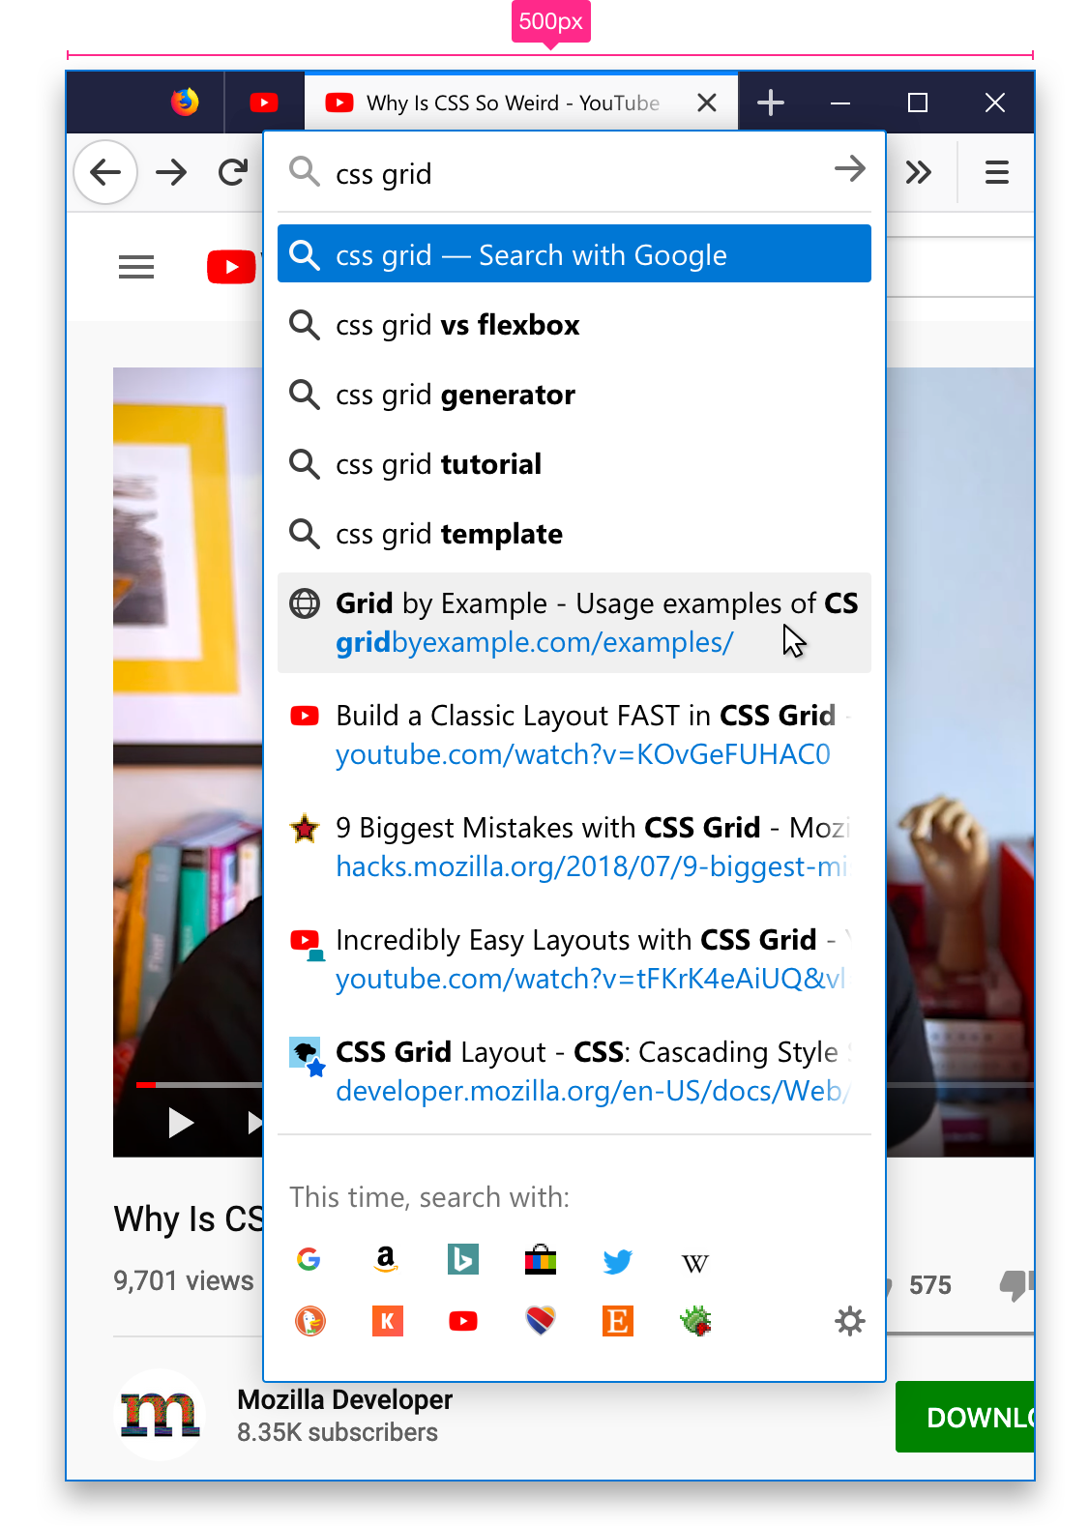This screenshot has height=1526, width=1089.
Task: Open 'Incredibly Easy Layouts with CSS Grid' result
Action: pyautogui.click(x=574, y=959)
